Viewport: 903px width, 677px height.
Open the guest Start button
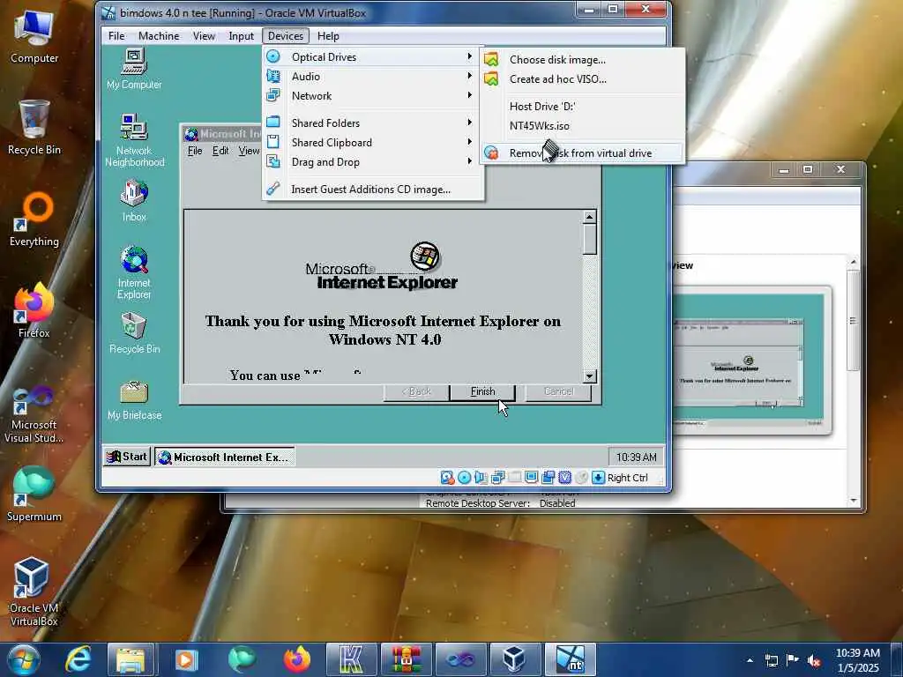click(127, 457)
